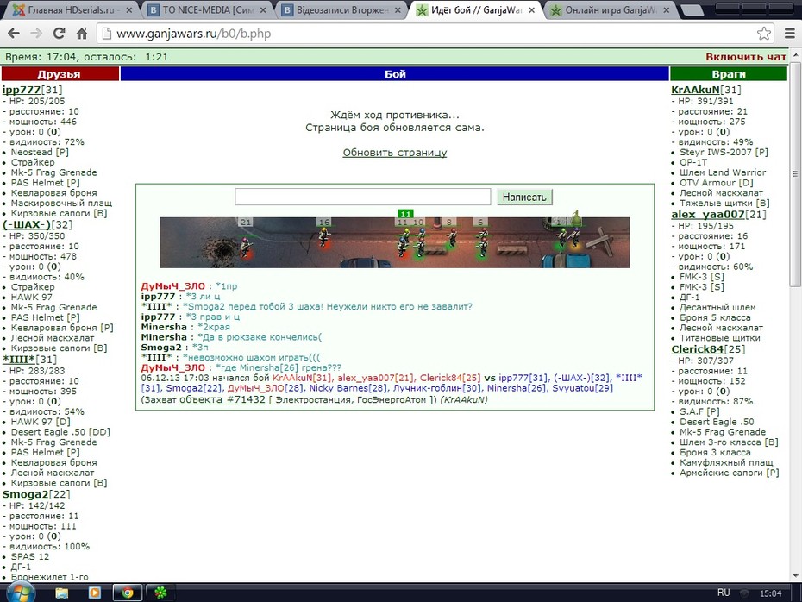Open (-ШАХ-) player profile link

[27, 224]
